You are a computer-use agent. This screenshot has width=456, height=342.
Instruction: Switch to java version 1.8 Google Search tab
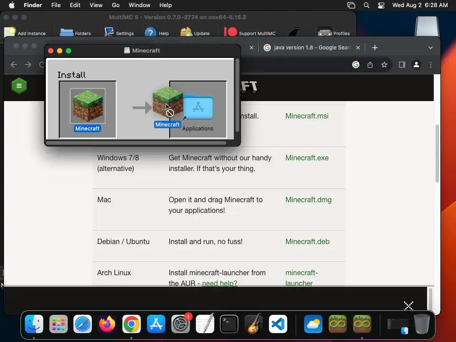coord(308,47)
